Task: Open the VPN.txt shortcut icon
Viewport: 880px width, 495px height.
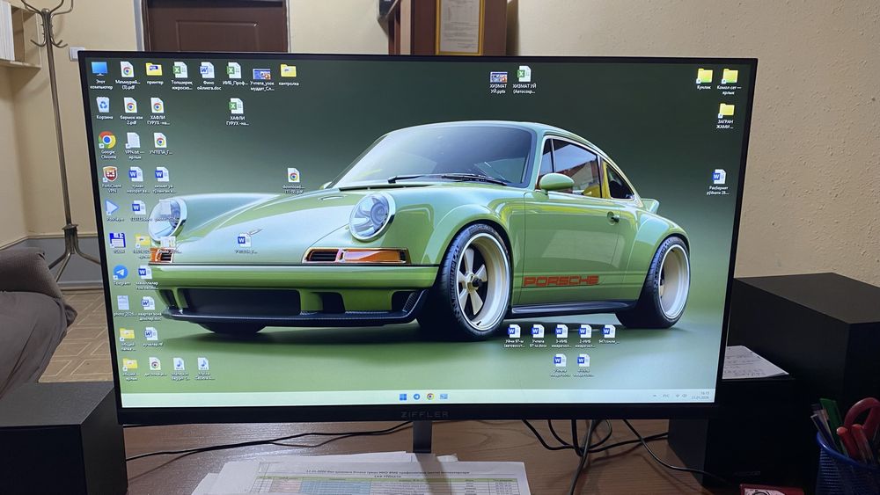Action: click(x=134, y=145)
